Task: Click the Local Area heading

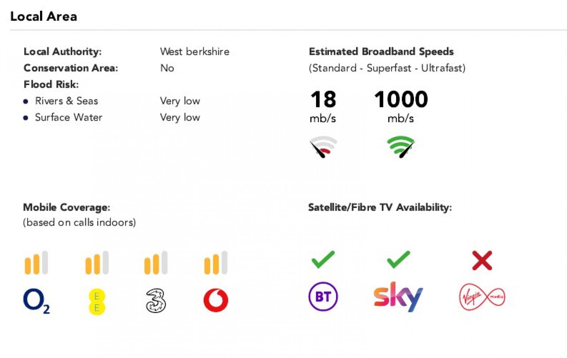Action: point(43,16)
